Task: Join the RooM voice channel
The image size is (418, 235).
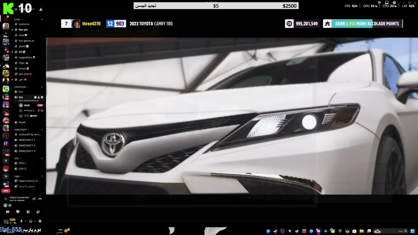Action: point(22,122)
